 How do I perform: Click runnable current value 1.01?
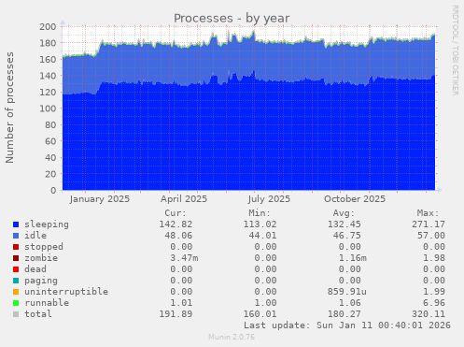[181, 303]
